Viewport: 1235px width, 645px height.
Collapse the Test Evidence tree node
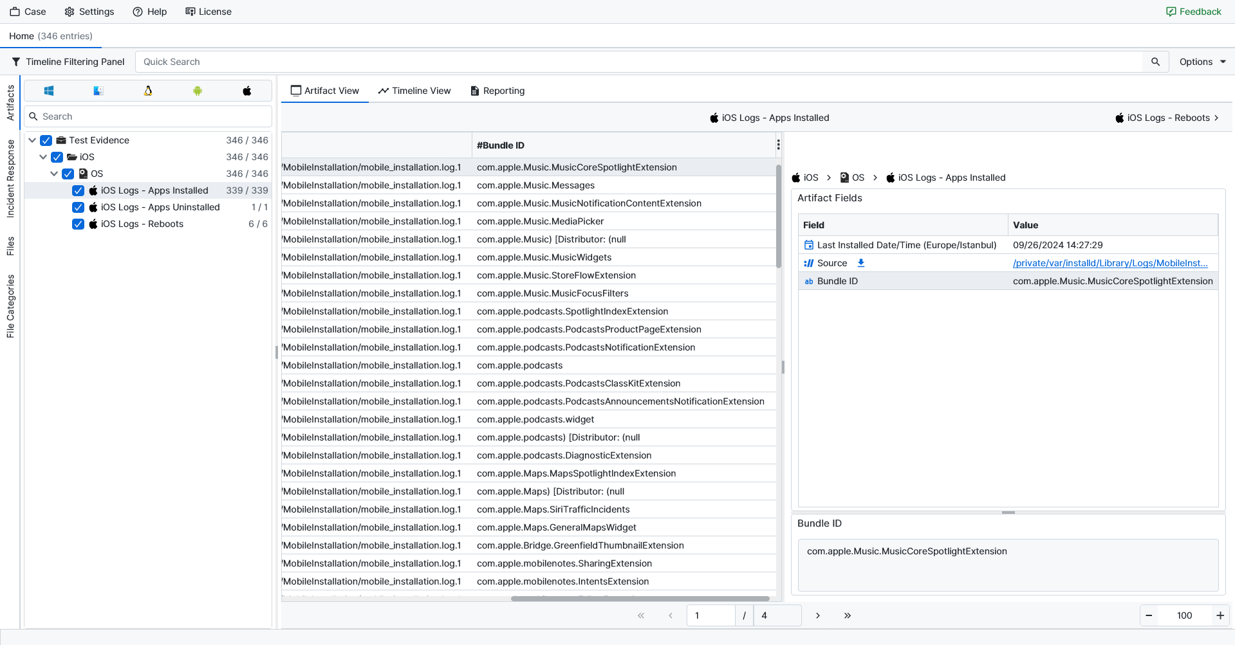(32, 140)
